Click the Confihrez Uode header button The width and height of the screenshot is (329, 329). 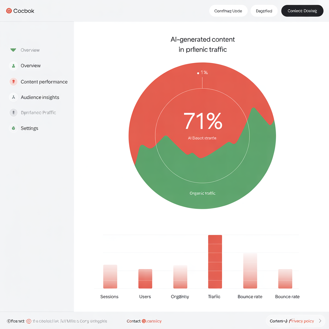228,11
